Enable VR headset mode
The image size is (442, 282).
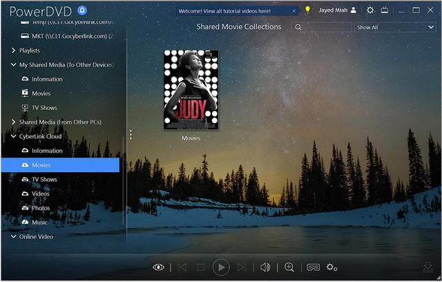pos(313,267)
